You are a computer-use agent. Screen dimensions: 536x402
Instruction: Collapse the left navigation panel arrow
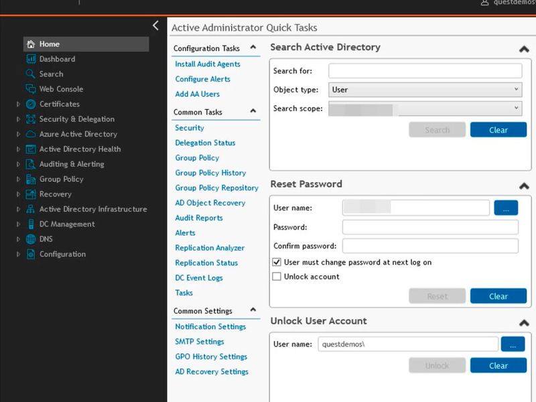[155, 25]
